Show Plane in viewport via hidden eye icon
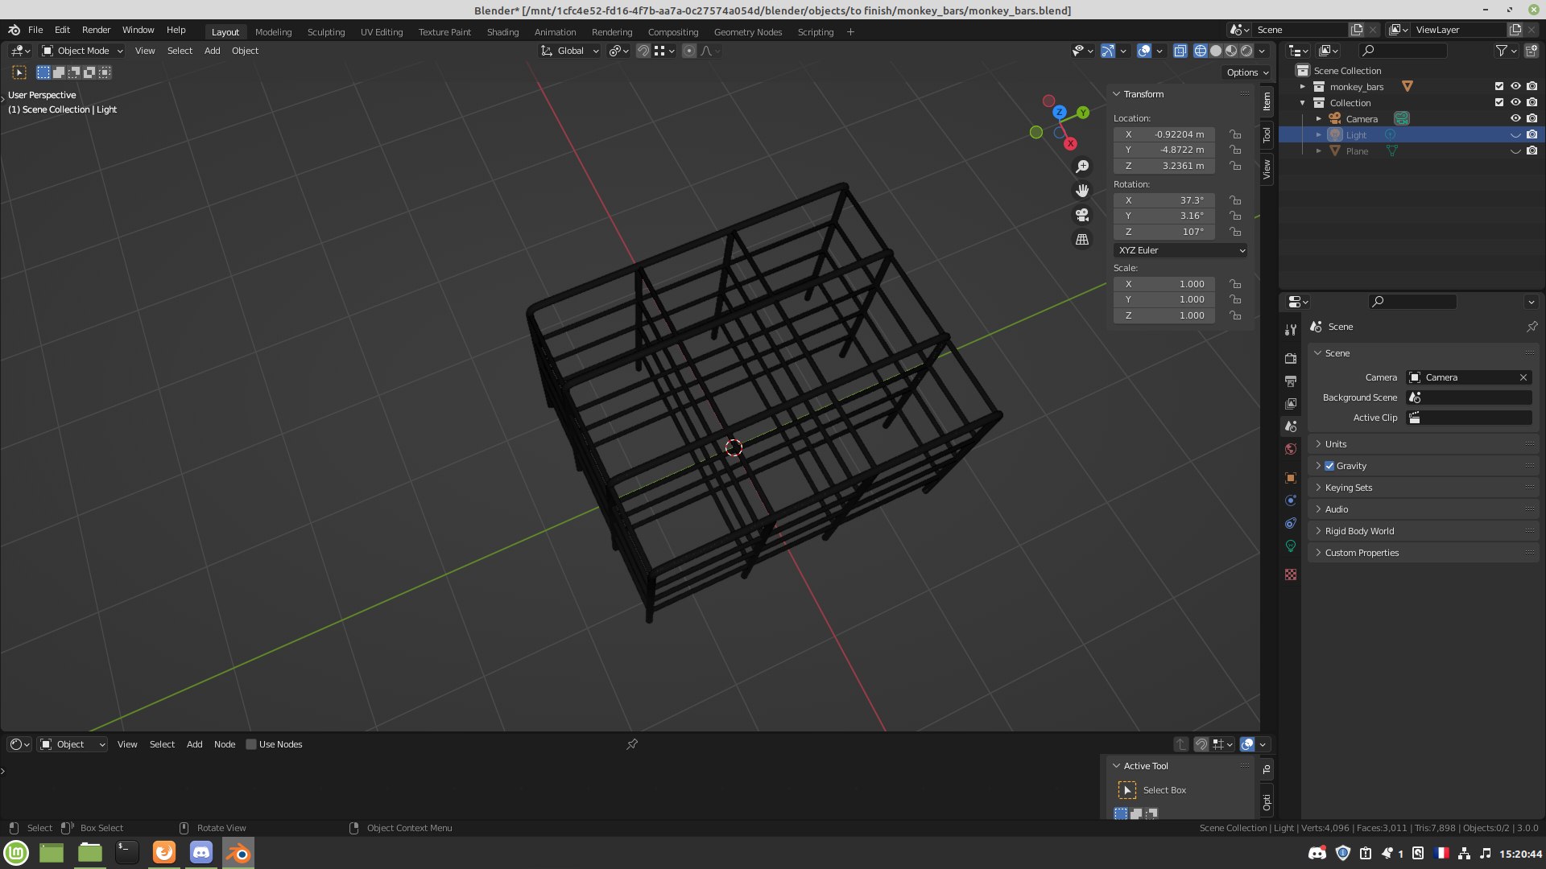The height and width of the screenshot is (869, 1546). click(x=1515, y=151)
